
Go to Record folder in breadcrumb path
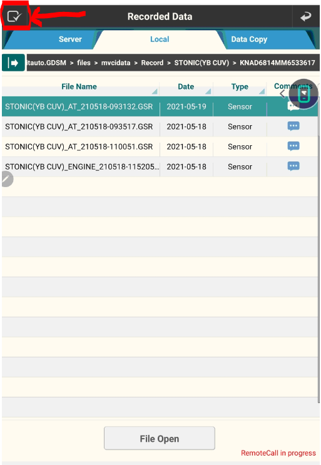[152, 63]
